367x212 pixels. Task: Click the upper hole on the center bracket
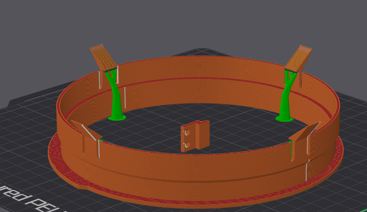[x=187, y=132]
